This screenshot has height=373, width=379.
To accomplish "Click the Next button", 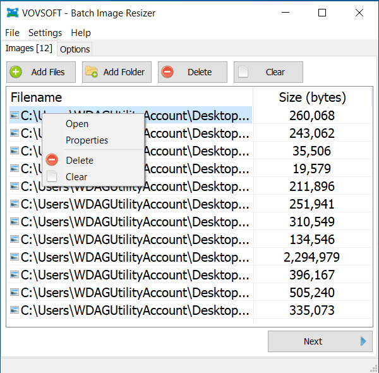I will (320, 341).
